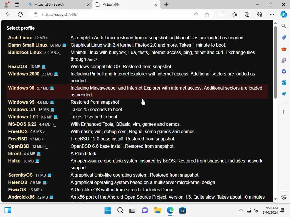Activate Read aloud icon
Screen dimensions: 290x217
[196, 14]
